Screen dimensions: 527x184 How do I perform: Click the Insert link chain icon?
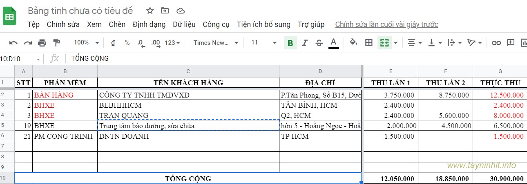[496, 43]
